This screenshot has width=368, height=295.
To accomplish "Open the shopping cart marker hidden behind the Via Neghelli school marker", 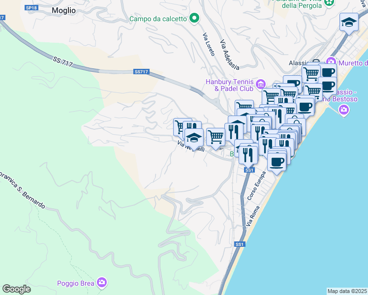I will click(x=178, y=128).
